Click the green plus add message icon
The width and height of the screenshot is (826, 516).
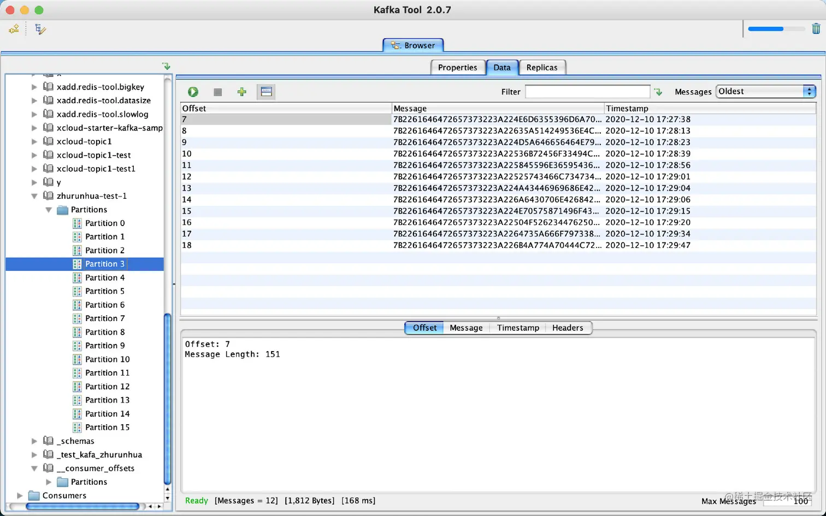pyautogui.click(x=241, y=92)
